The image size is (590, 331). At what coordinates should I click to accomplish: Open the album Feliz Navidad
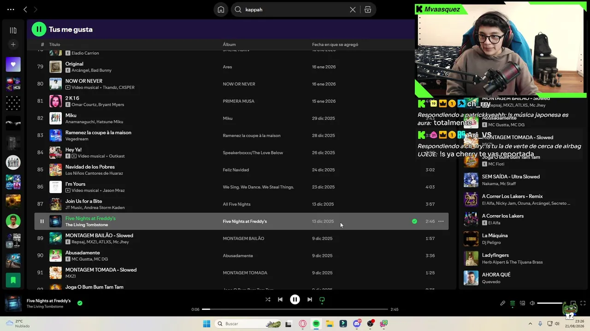(x=236, y=170)
